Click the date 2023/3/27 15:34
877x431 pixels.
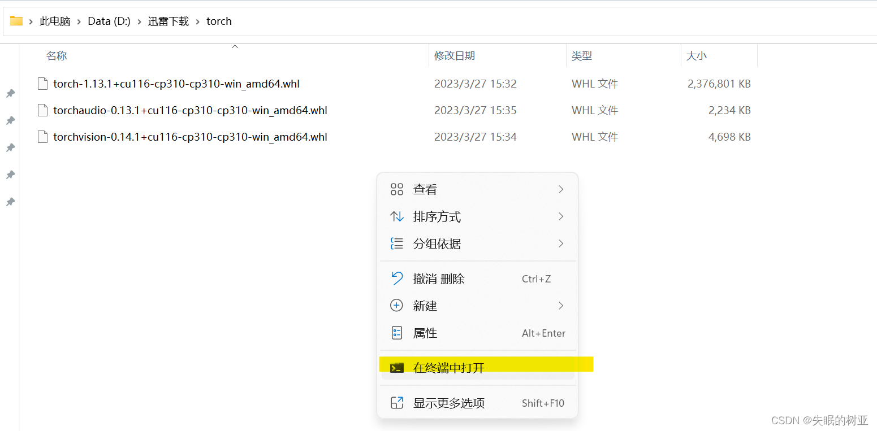(476, 137)
